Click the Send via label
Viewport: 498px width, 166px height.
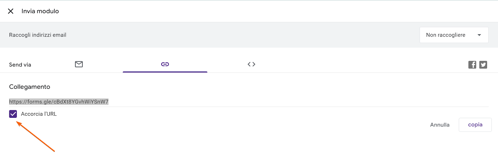click(20, 65)
